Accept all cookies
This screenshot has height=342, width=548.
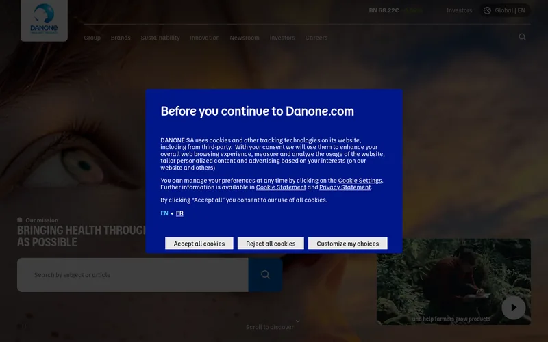[x=199, y=244]
